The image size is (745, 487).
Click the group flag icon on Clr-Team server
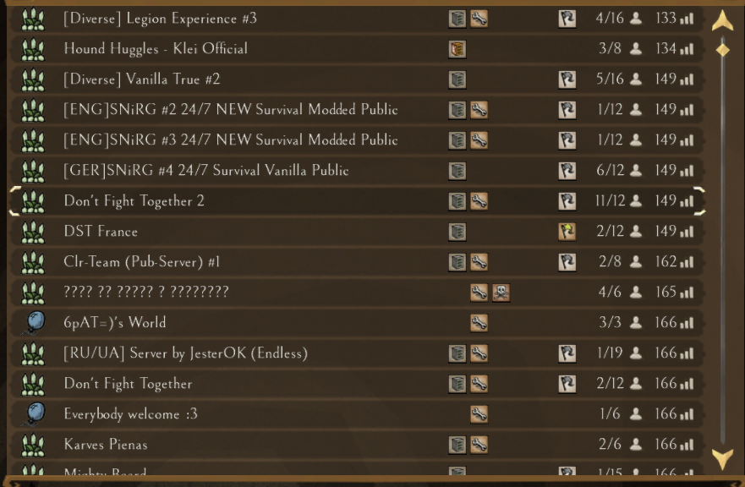coord(567,262)
